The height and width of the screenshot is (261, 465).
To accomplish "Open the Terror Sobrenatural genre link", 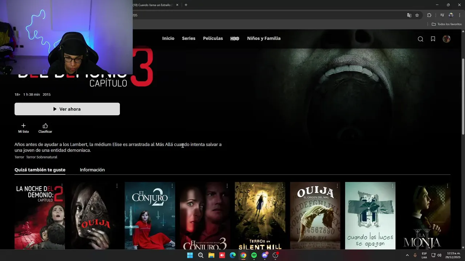I will (41, 157).
